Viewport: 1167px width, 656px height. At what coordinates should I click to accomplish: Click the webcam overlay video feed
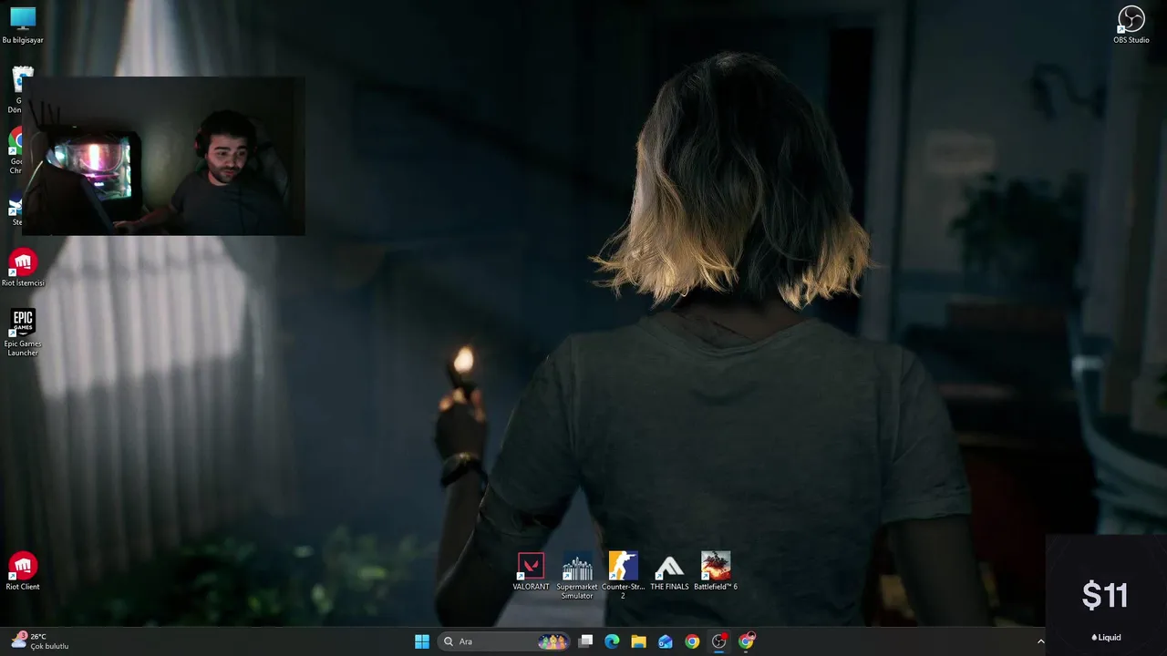point(164,156)
